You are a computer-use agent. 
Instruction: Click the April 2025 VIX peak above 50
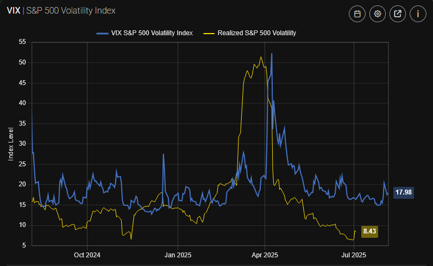point(272,54)
